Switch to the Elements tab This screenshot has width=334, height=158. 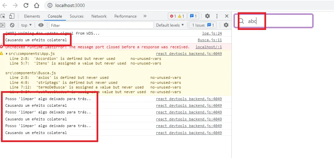tap(32, 16)
